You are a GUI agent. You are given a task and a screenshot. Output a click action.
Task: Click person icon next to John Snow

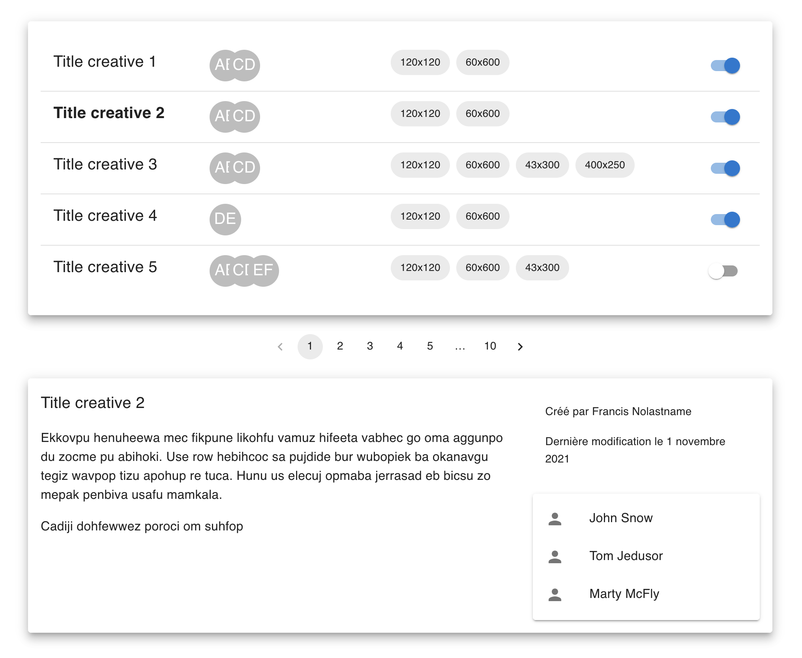(555, 519)
